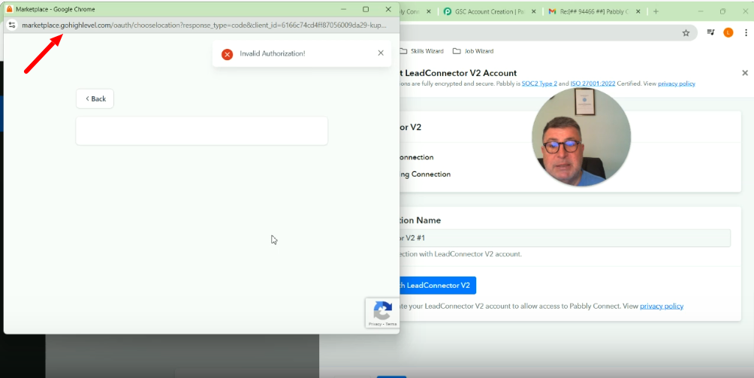The image size is (754, 378).
Task: Open the SOC2 Type 2 link
Action: point(539,83)
